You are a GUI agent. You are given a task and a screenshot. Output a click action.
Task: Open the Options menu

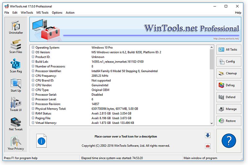coord(57,13)
